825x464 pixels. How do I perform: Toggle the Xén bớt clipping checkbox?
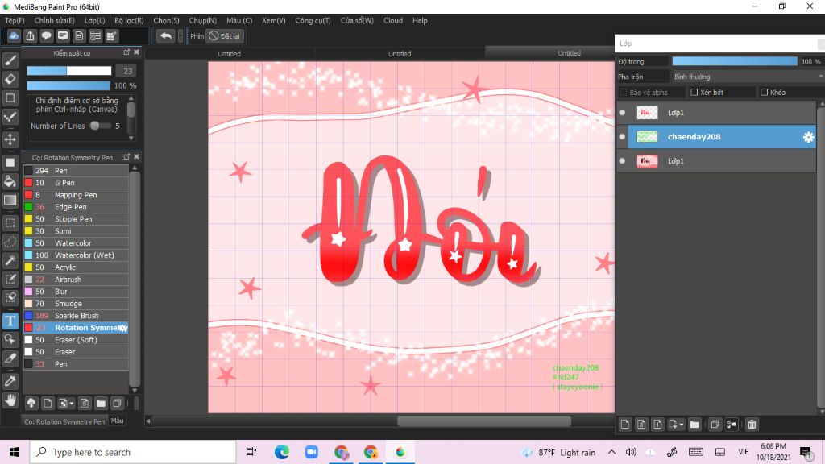click(694, 92)
